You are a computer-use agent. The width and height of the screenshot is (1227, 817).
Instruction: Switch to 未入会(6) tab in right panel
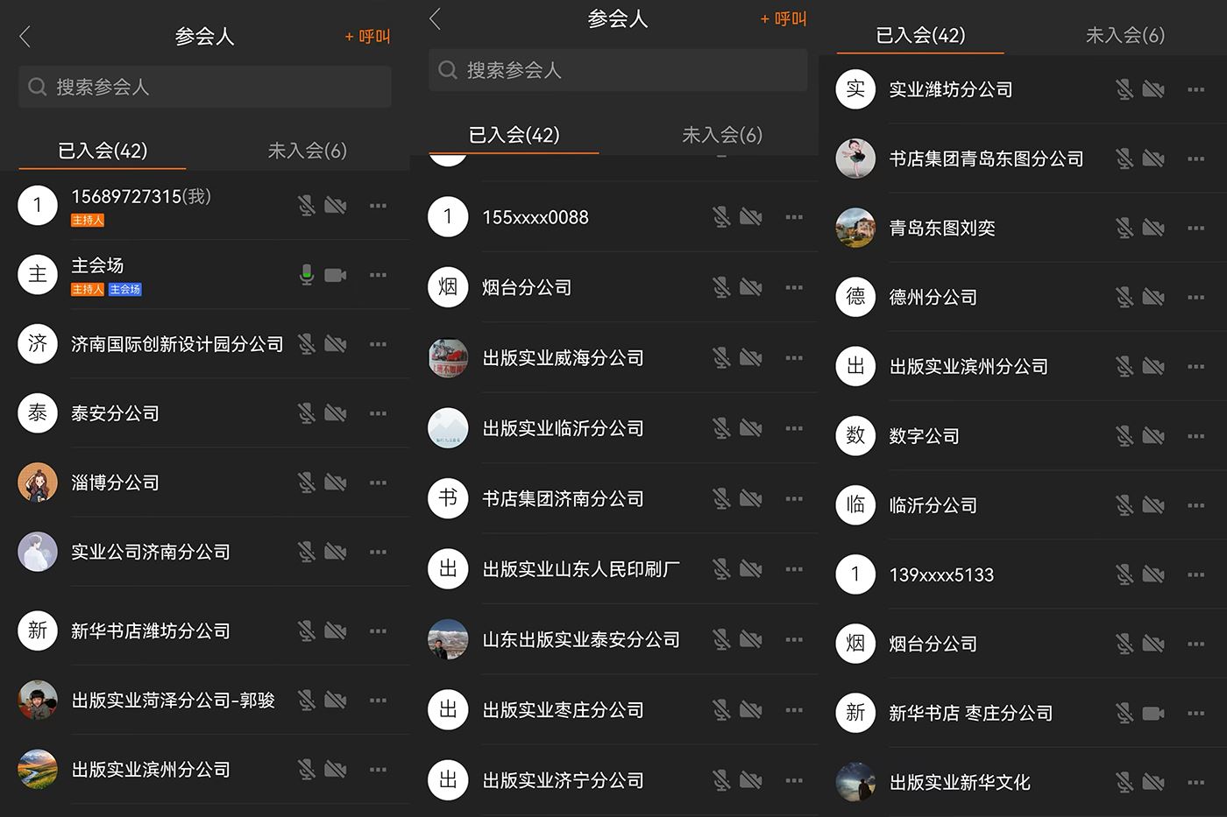pos(1124,35)
